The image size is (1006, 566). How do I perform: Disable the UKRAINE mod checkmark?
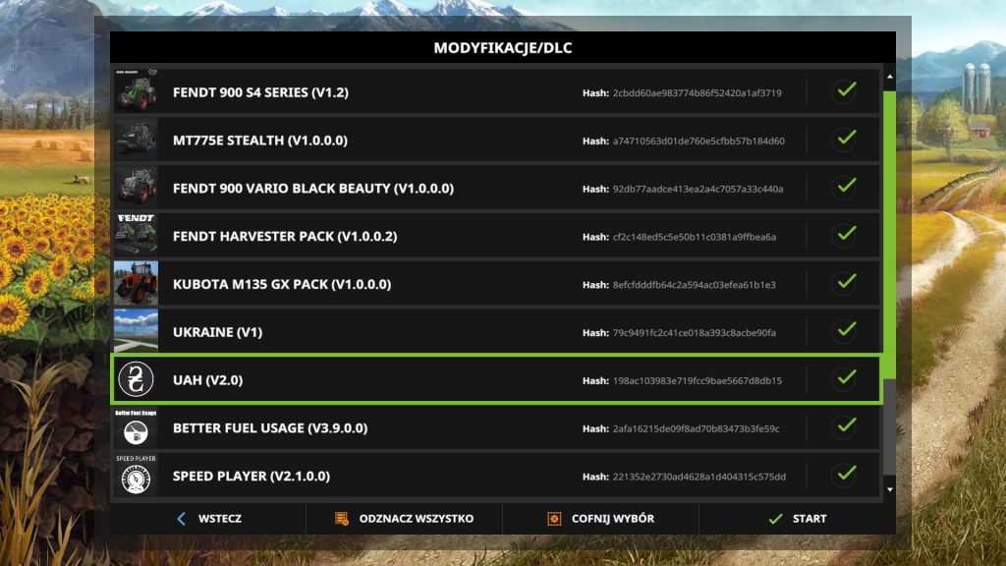845,331
